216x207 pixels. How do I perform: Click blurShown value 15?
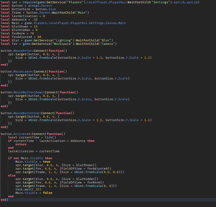[36, 26]
